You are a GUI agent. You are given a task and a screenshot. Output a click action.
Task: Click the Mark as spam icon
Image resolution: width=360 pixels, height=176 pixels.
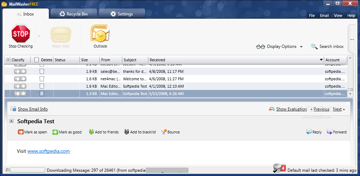(x=21, y=132)
